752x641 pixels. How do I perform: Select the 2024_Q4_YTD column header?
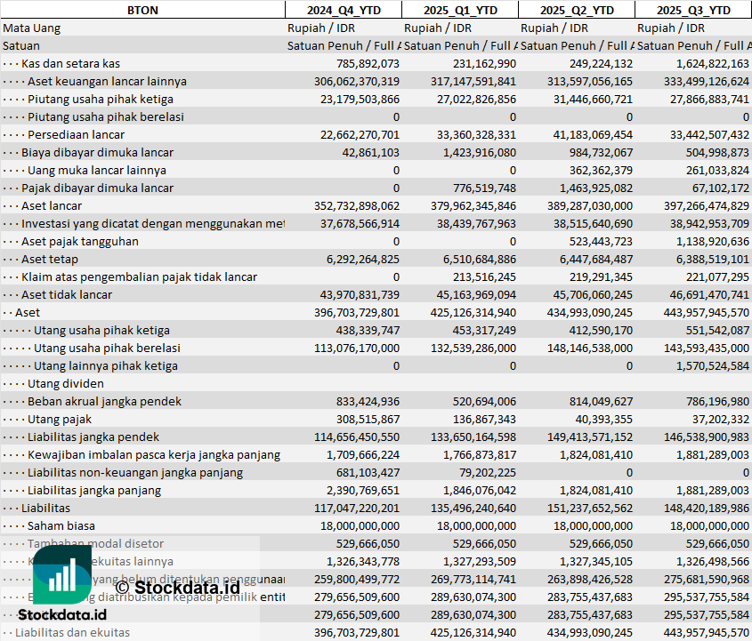(x=344, y=10)
